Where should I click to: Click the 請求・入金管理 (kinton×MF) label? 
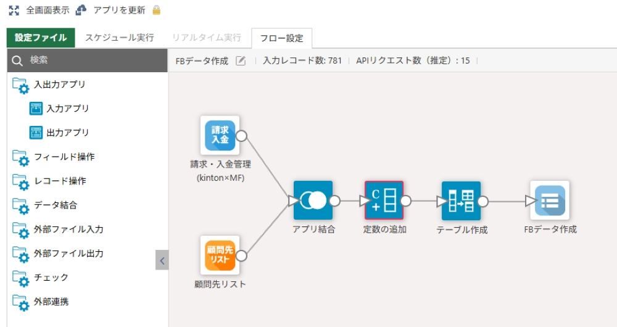tap(220, 171)
